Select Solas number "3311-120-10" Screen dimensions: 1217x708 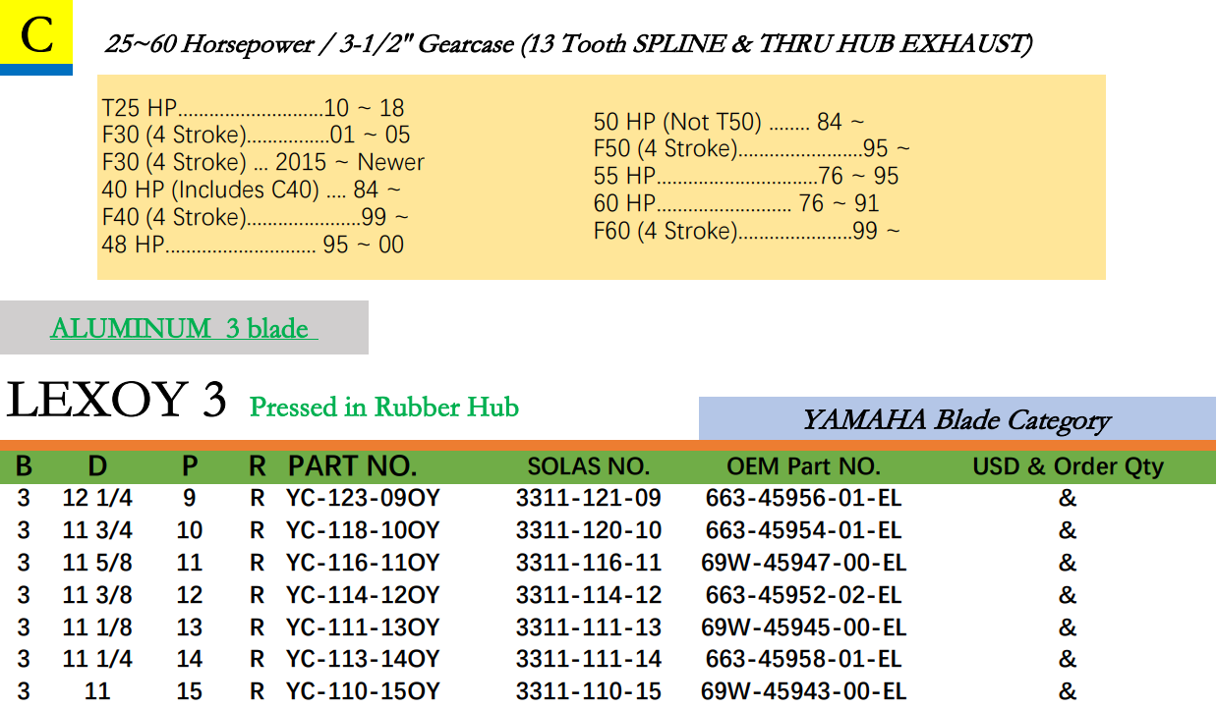tap(589, 530)
